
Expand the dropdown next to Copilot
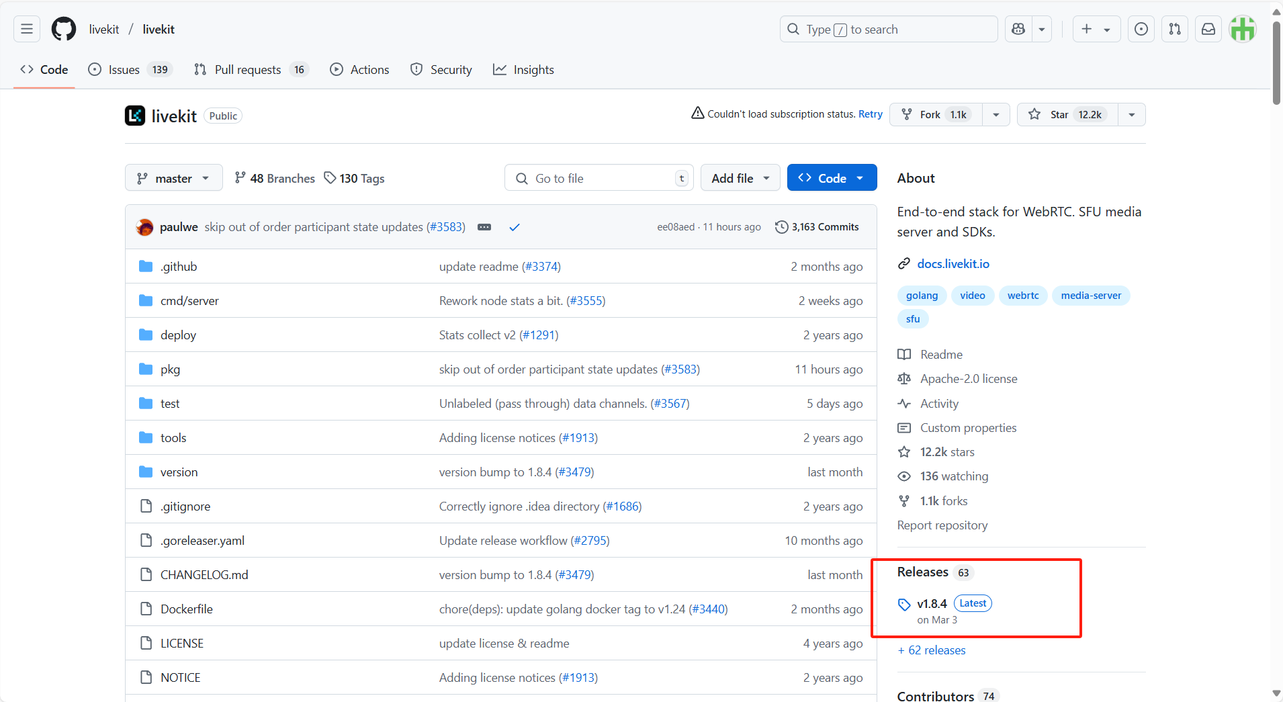(1042, 29)
